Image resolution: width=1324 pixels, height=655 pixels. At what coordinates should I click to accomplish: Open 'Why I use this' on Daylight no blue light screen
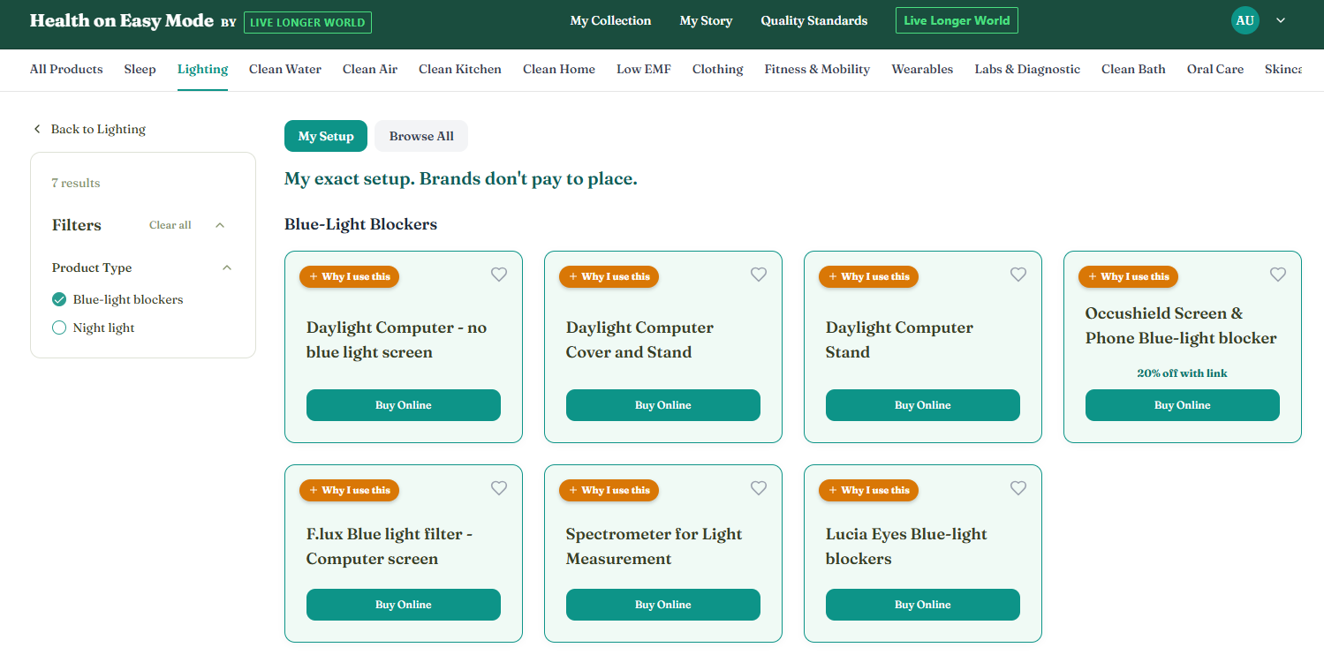[349, 276]
